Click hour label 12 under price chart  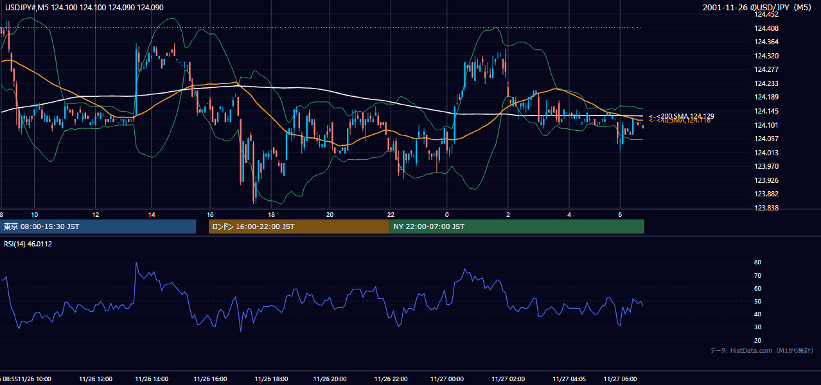tap(95, 214)
